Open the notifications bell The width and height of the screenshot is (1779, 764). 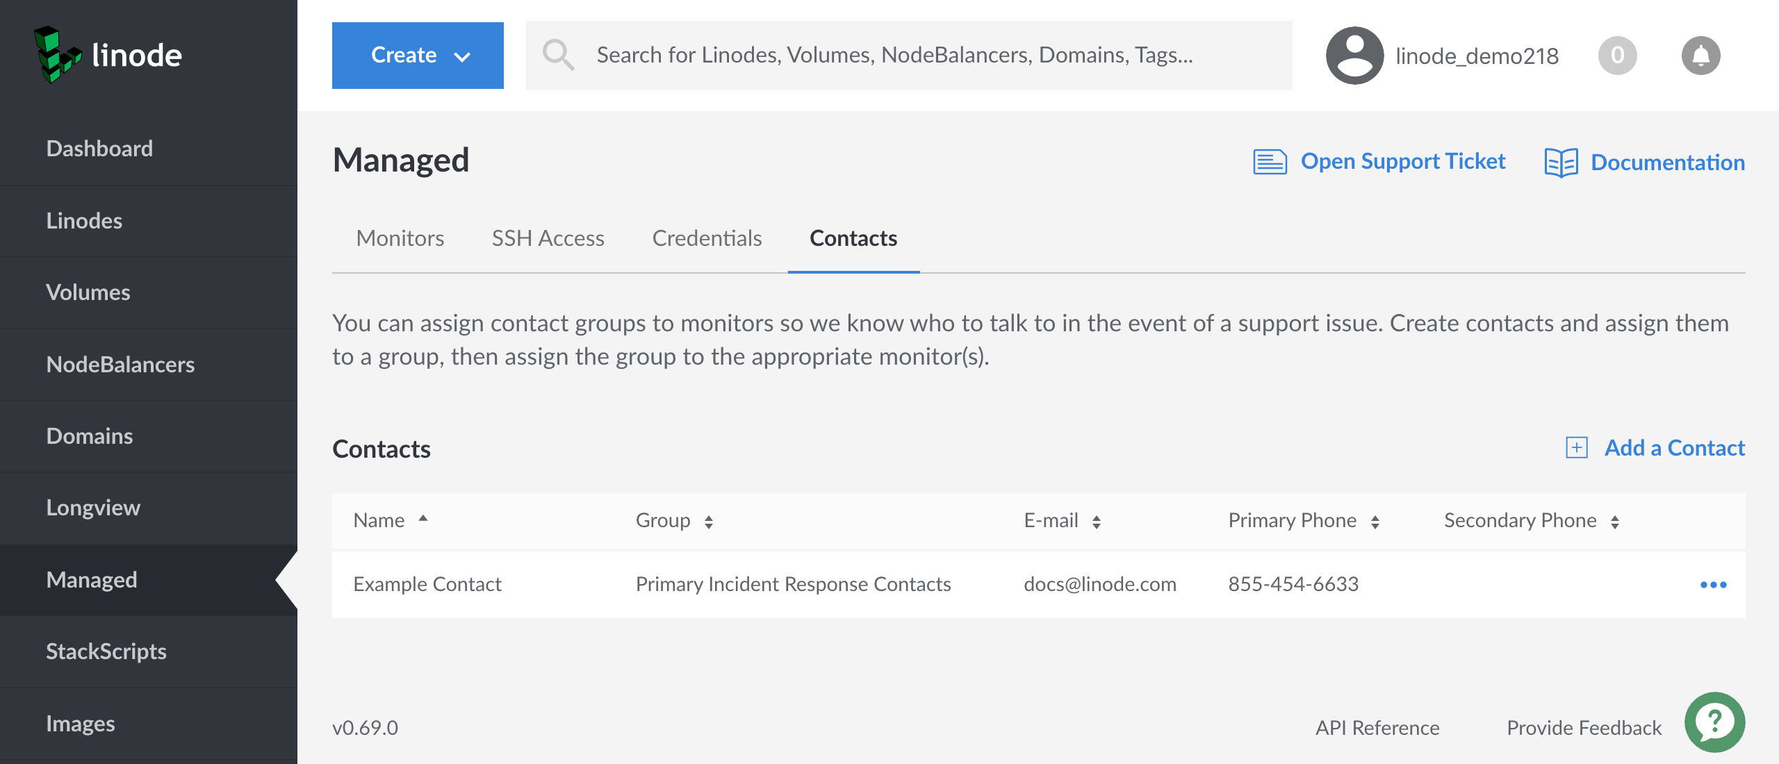click(x=1700, y=56)
